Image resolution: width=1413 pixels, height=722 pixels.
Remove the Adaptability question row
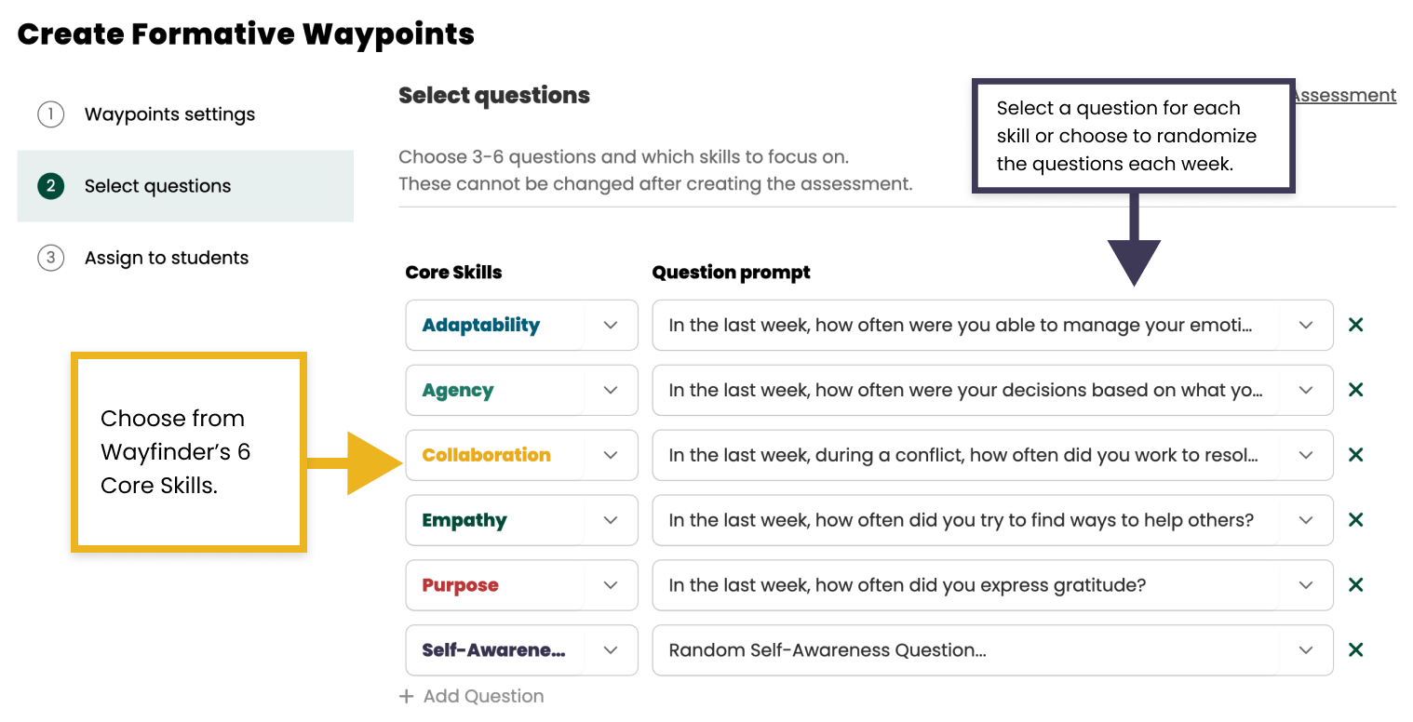(1356, 325)
